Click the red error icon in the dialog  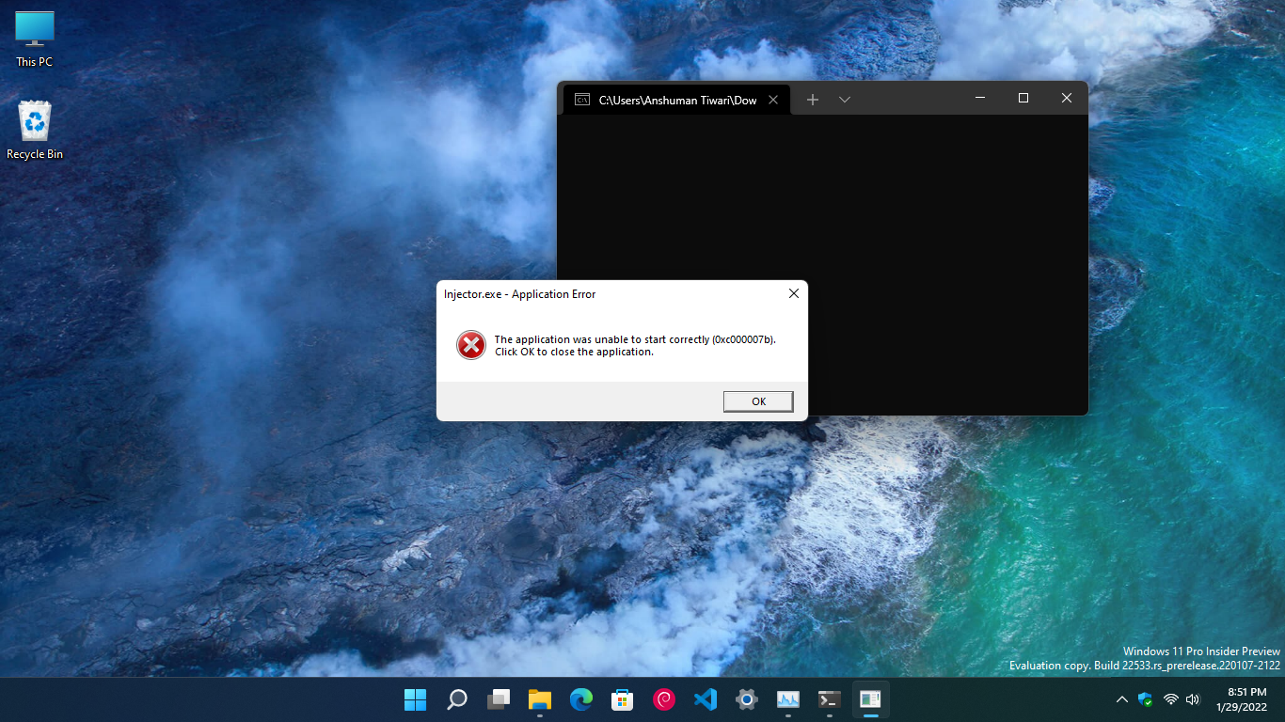[470, 345]
